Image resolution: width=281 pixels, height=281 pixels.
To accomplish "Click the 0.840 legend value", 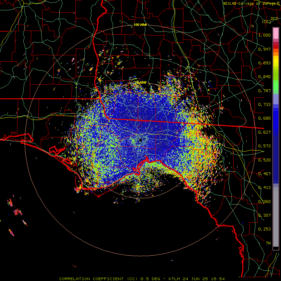I will (264, 77).
